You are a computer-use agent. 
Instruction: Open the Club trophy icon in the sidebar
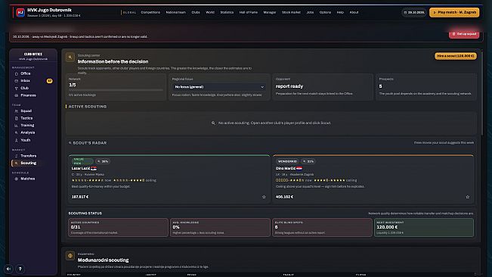17,89
